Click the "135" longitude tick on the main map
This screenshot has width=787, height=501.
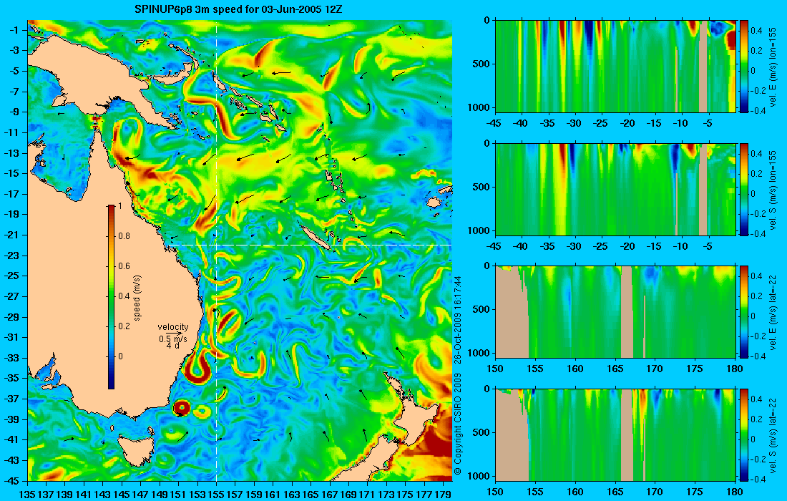click(x=27, y=494)
